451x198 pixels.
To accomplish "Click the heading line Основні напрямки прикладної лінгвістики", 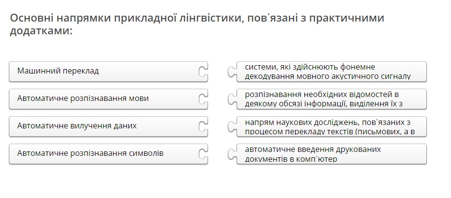I will (x=197, y=18).
